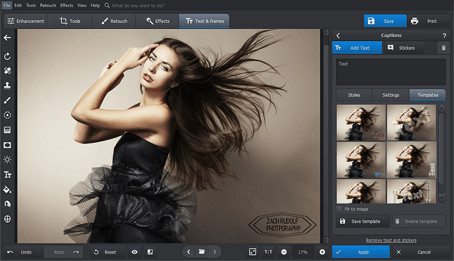Open the Edit menu

tap(18, 5)
